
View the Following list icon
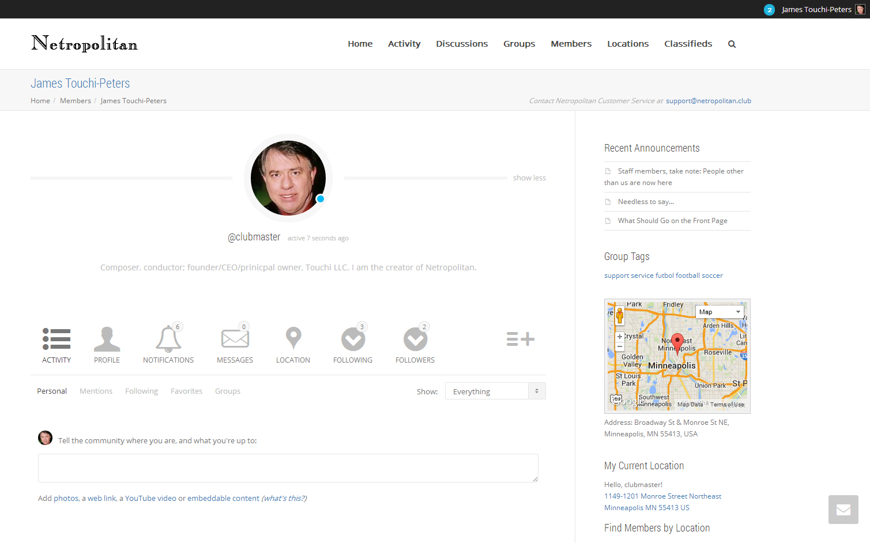tap(353, 339)
